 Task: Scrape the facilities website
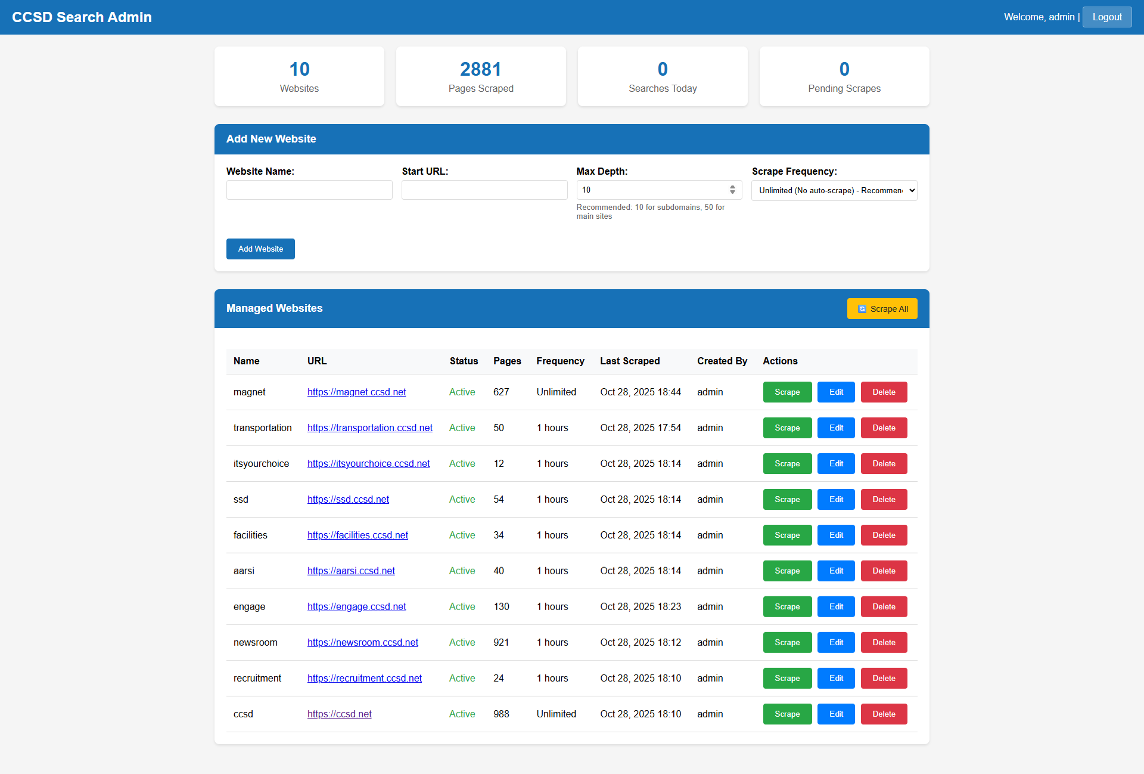pyautogui.click(x=787, y=535)
